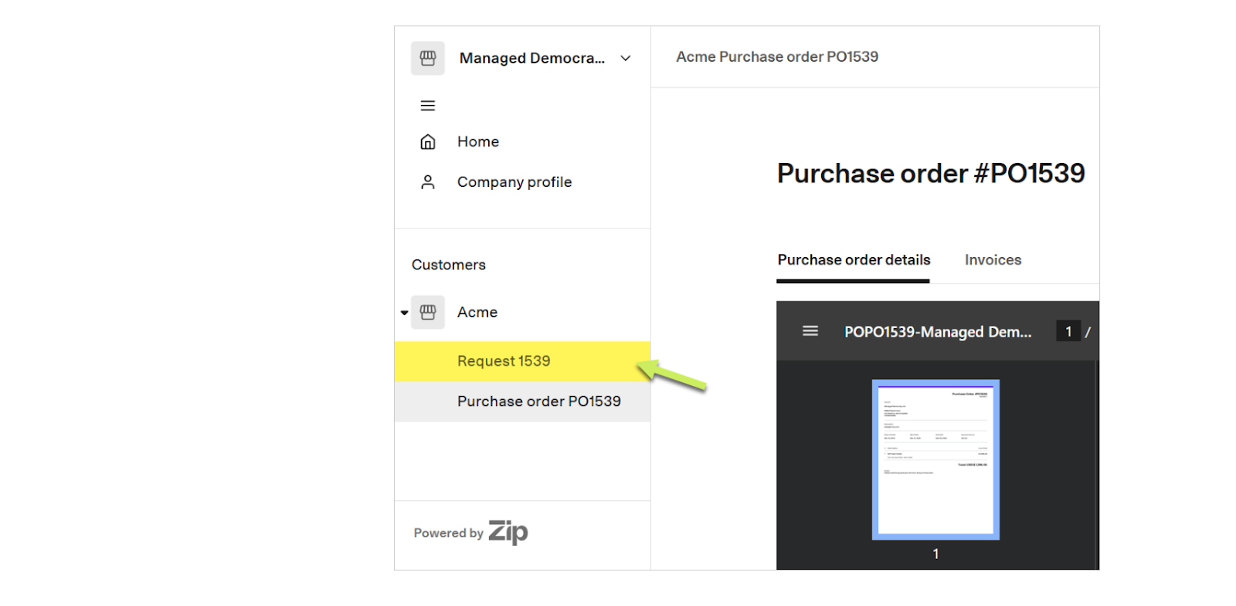Switch to the Invoices tab

point(993,260)
